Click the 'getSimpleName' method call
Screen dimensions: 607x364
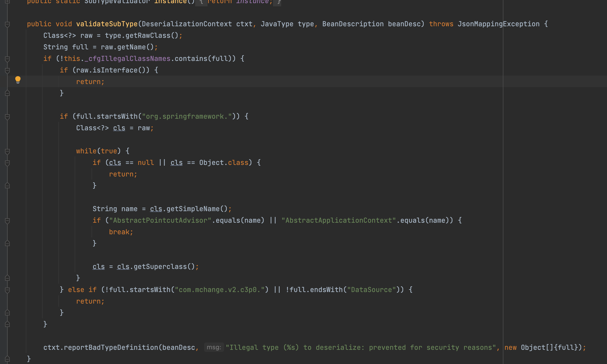click(193, 209)
